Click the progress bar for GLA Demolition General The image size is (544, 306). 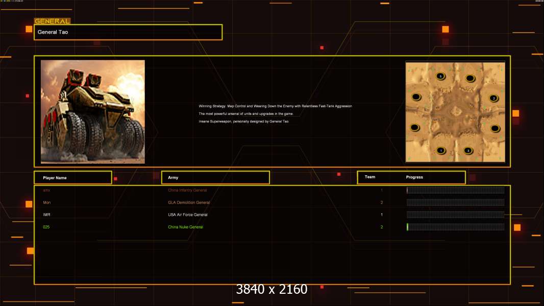(456, 202)
